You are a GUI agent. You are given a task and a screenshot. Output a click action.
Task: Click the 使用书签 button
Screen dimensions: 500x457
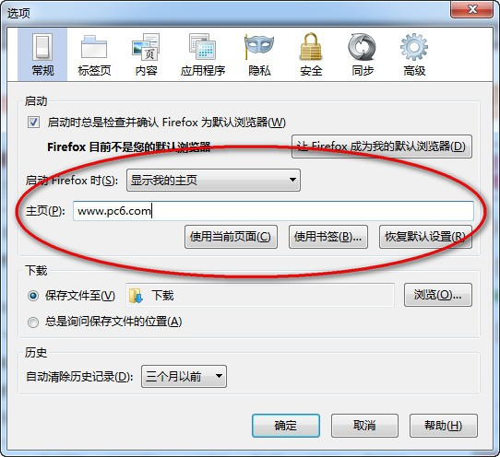coord(328,237)
